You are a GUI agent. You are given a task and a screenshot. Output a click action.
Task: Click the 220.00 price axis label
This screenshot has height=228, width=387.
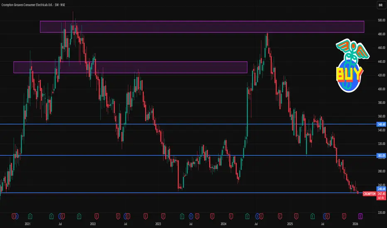(381, 213)
